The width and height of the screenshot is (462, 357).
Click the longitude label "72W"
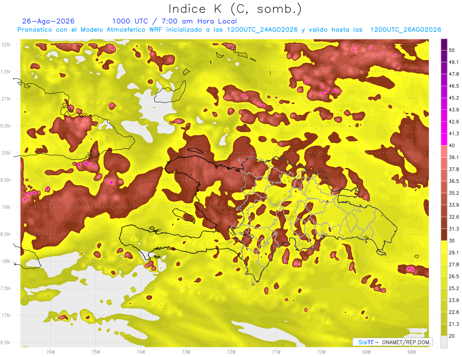[231, 352]
